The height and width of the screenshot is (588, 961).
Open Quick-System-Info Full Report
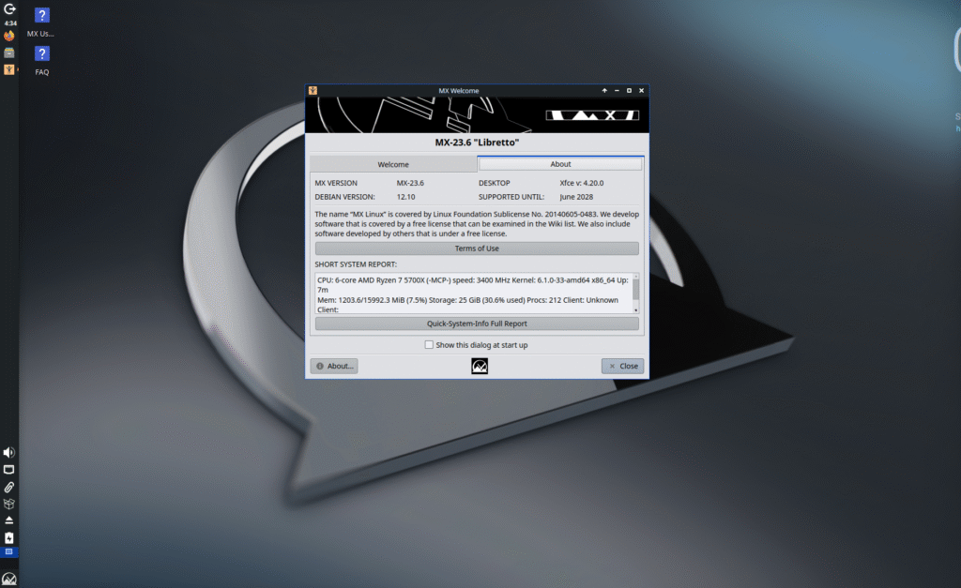tap(477, 324)
